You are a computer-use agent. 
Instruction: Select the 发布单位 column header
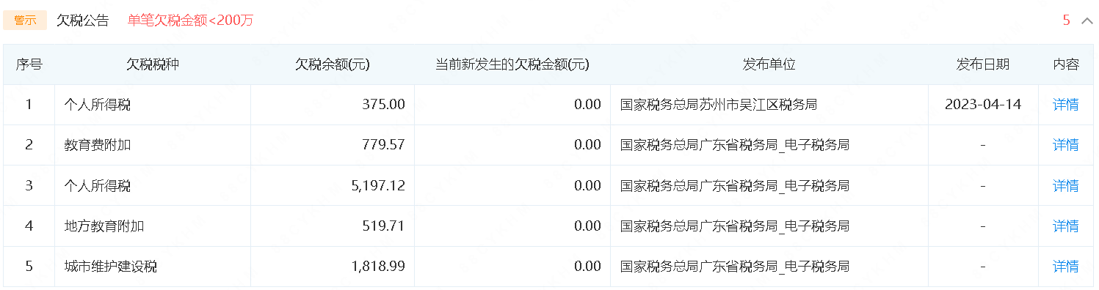(x=769, y=64)
